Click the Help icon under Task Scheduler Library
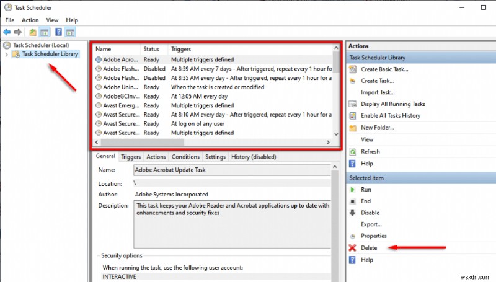 click(x=352, y=164)
